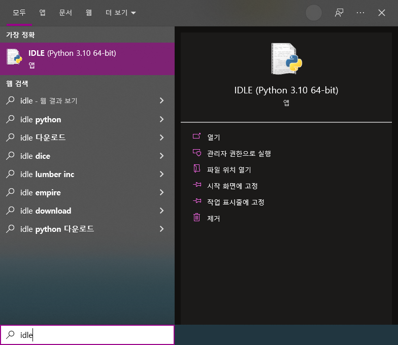Click the pin icon beside 작업 표시줄에 고정
Screen dimensions: 398x345
pyautogui.click(x=197, y=201)
